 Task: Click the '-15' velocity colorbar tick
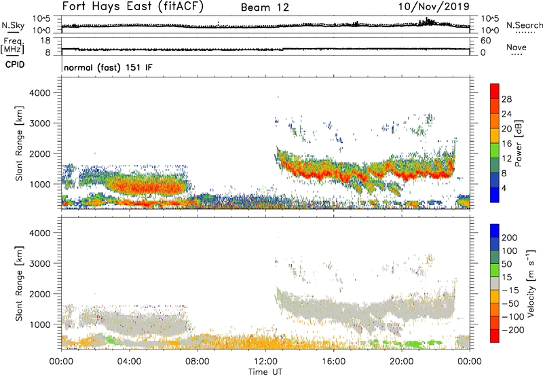[x=510, y=290]
